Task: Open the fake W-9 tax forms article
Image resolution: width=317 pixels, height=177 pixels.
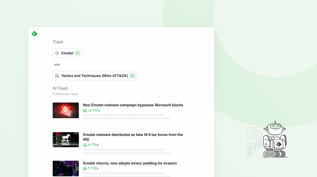Action: click(x=133, y=137)
